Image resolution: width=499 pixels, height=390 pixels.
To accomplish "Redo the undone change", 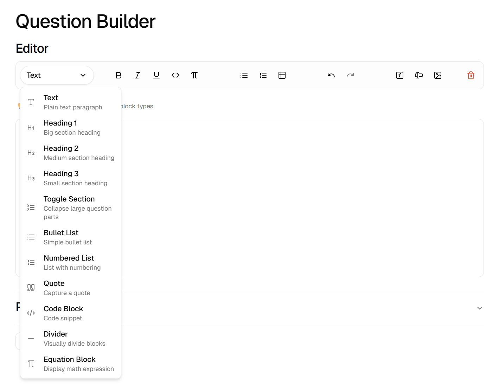I will click(350, 75).
